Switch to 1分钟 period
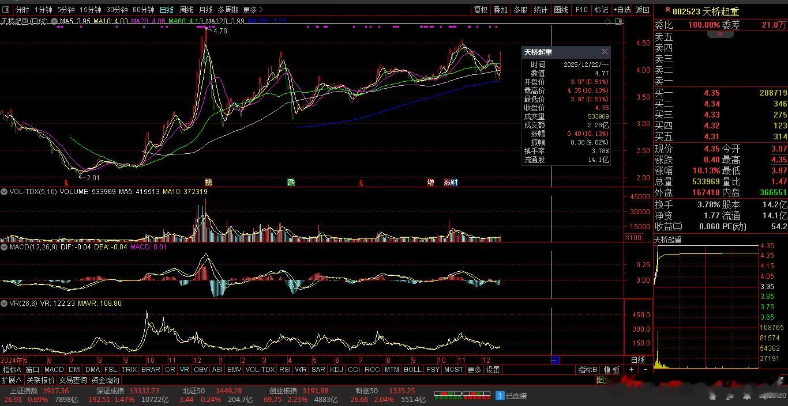788x406 pixels. 43,10
